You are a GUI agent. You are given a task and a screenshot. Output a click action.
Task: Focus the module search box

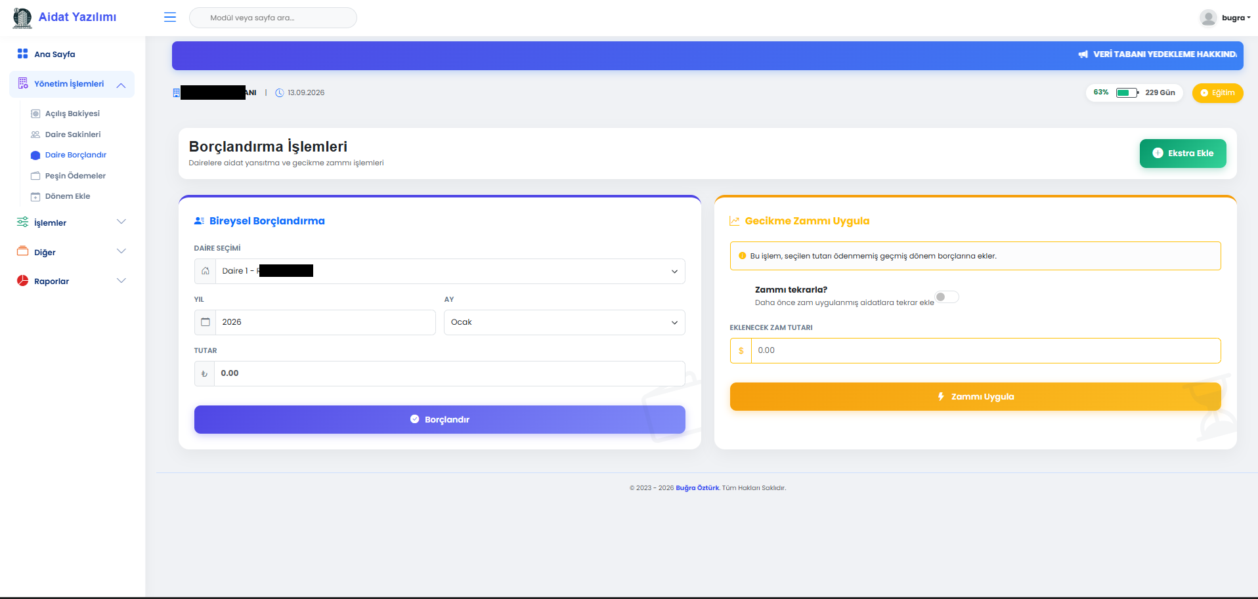click(x=273, y=18)
